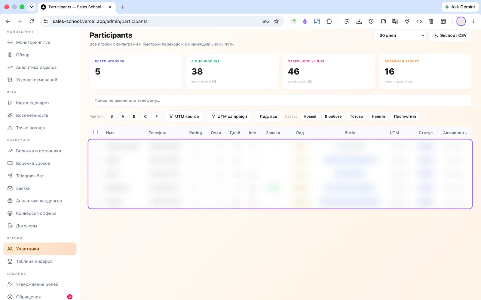Open a new browser tab
Viewport: 481px width, 300px height.
pos(122,7)
